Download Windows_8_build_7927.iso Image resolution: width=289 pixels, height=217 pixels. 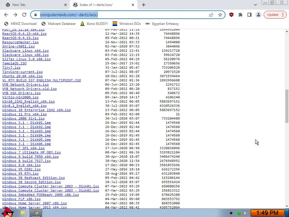tap(26, 161)
